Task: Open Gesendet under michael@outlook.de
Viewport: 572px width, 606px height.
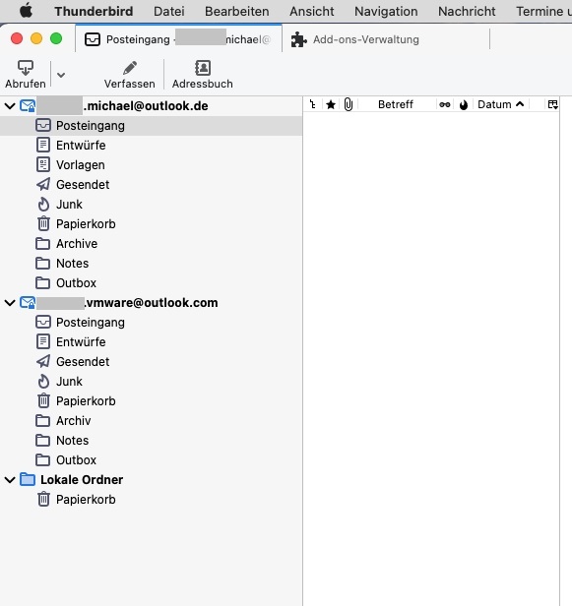Action: point(151,185)
